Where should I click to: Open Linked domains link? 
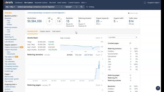click(10, 87)
